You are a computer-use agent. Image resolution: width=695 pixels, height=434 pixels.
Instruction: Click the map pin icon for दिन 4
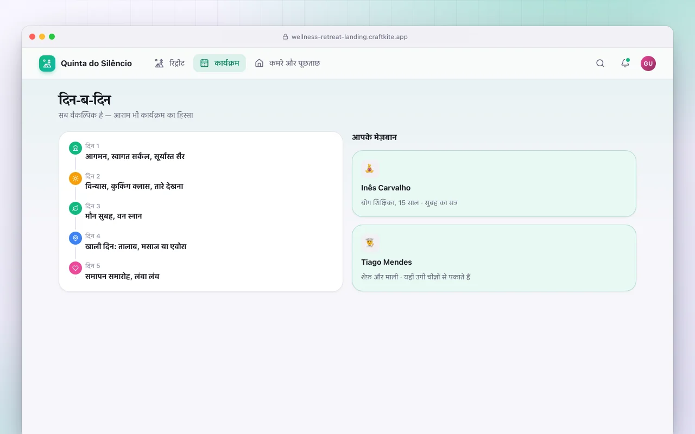pyautogui.click(x=75, y=238)
